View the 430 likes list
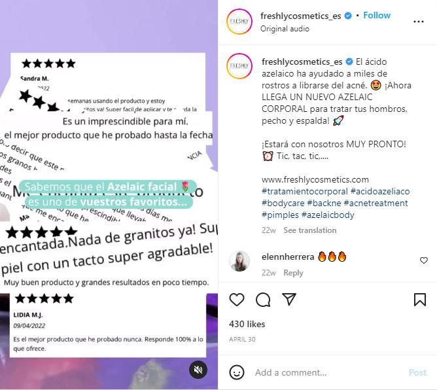 247,324
